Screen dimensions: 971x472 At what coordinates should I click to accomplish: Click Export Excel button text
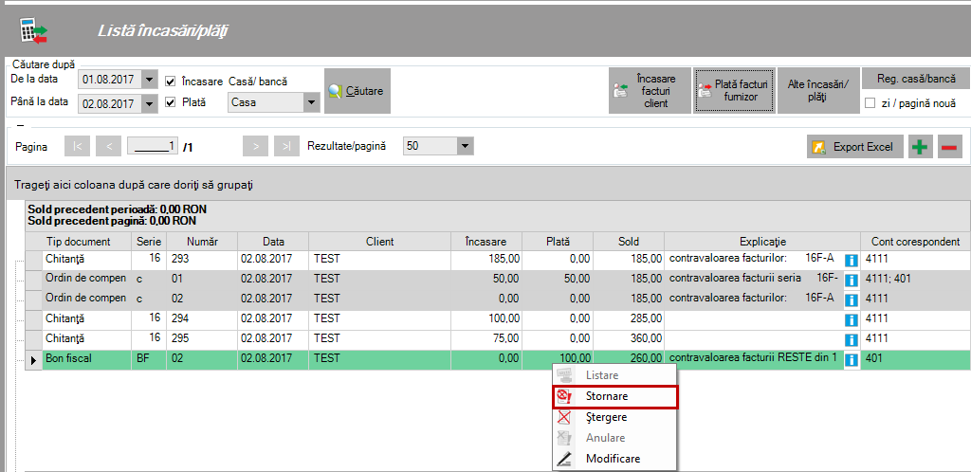[x=863, y=147]
